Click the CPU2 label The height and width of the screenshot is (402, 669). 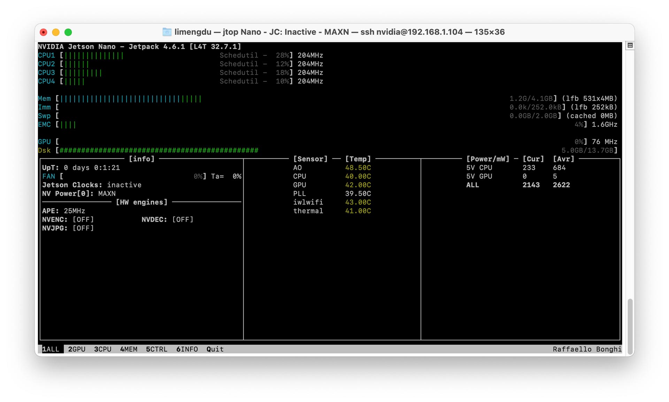pyautogui.click(x=46, y=64)
